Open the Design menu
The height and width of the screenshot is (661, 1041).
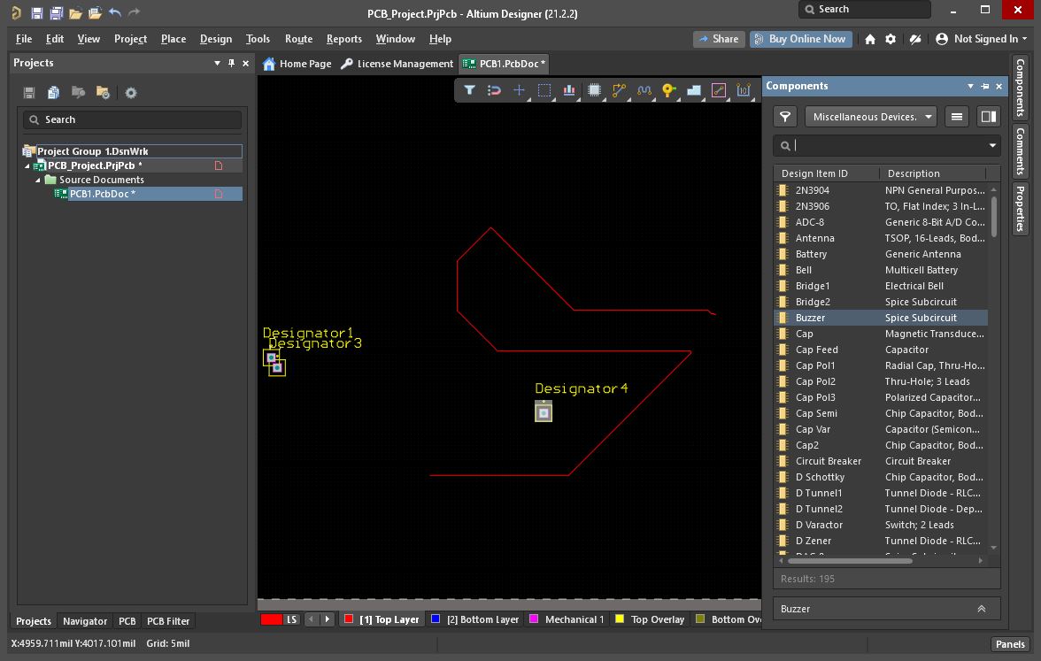[215, 39]
